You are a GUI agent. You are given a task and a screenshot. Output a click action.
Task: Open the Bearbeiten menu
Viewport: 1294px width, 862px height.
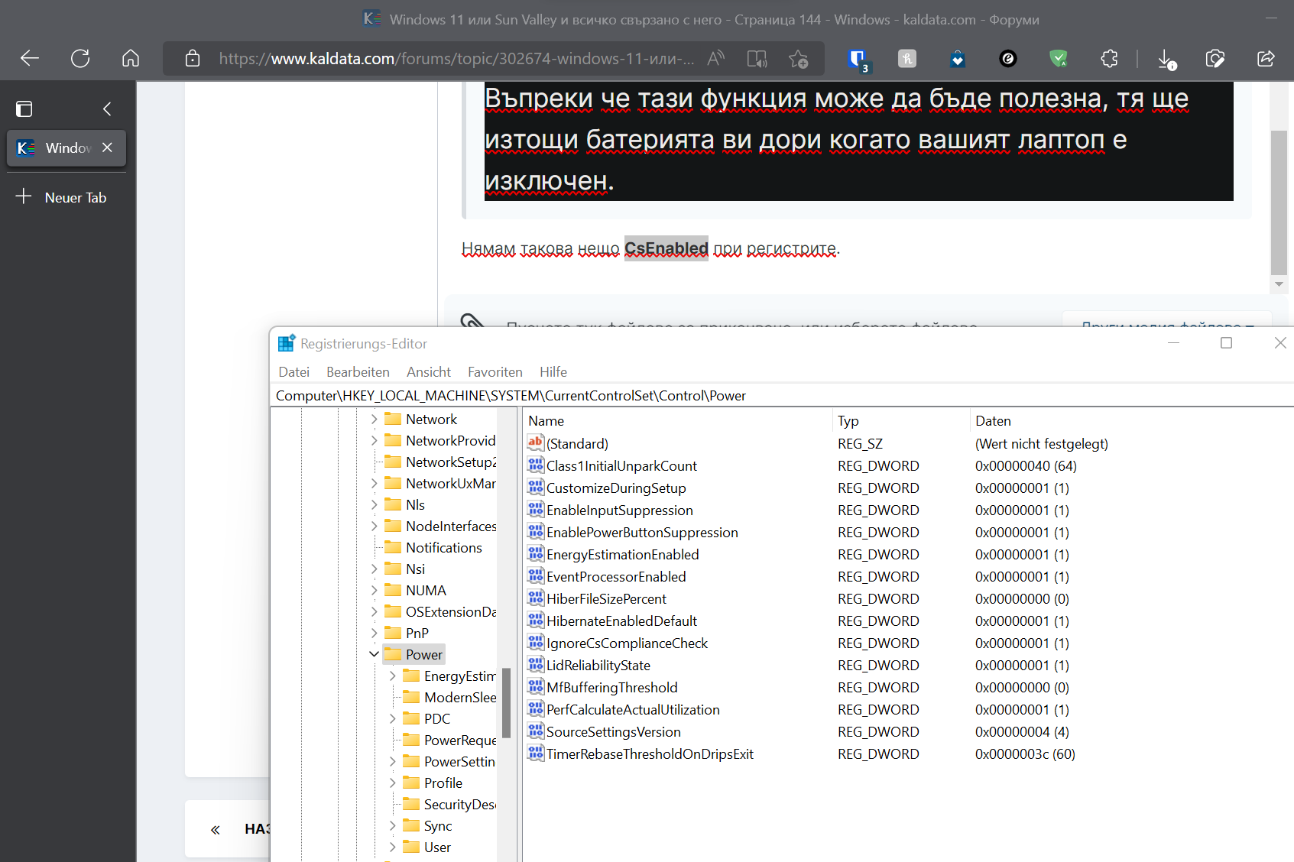coord(358,372)
